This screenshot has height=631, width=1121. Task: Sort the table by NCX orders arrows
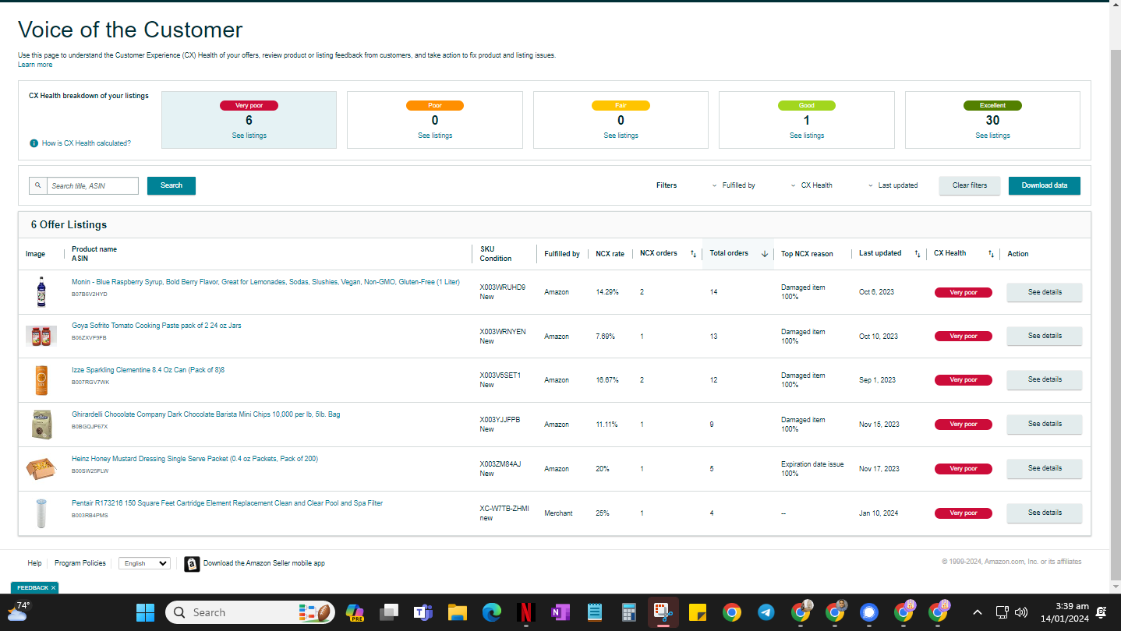click(693, 254)
